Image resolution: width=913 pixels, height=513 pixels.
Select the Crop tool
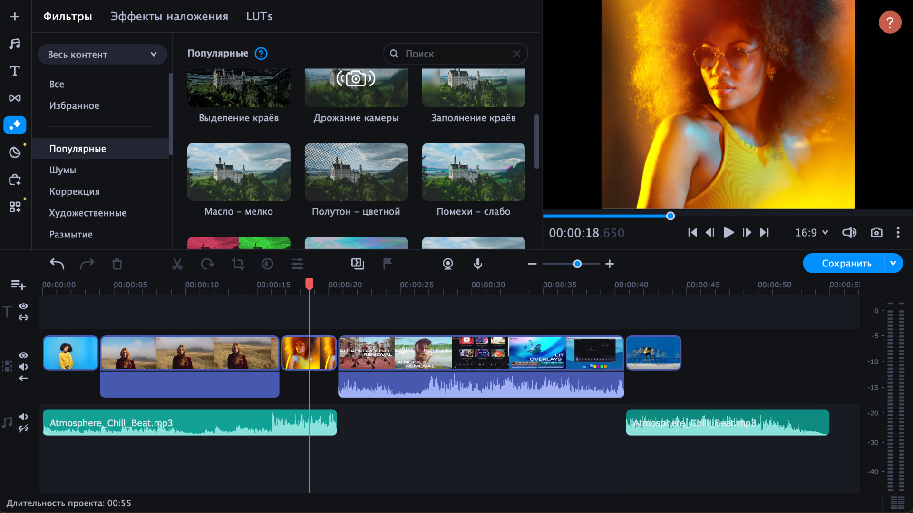click(x=238, y=264)
